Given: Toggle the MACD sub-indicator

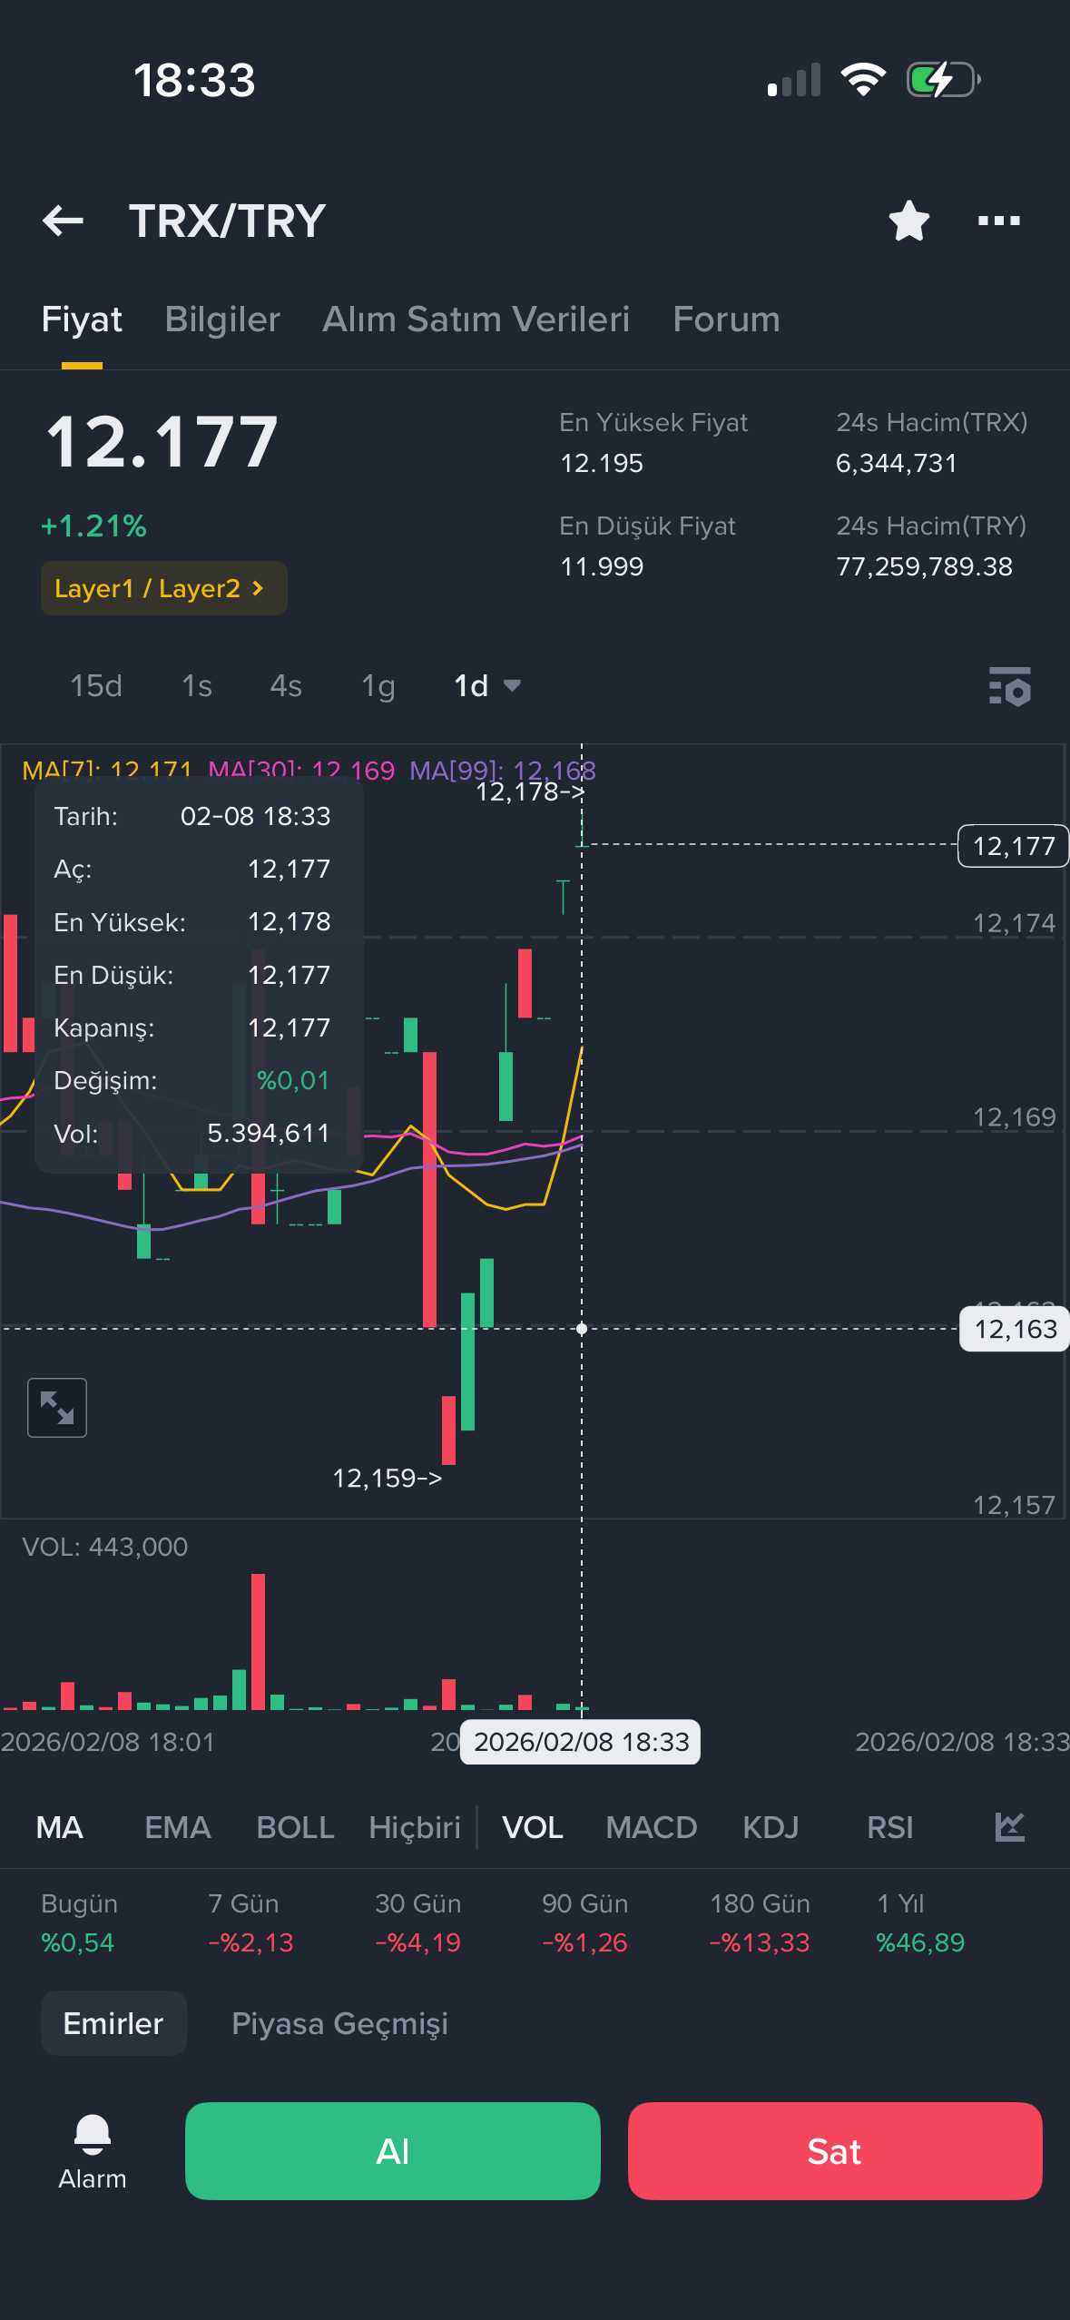Looking at the screenshot, I should tap(652, 1827).
